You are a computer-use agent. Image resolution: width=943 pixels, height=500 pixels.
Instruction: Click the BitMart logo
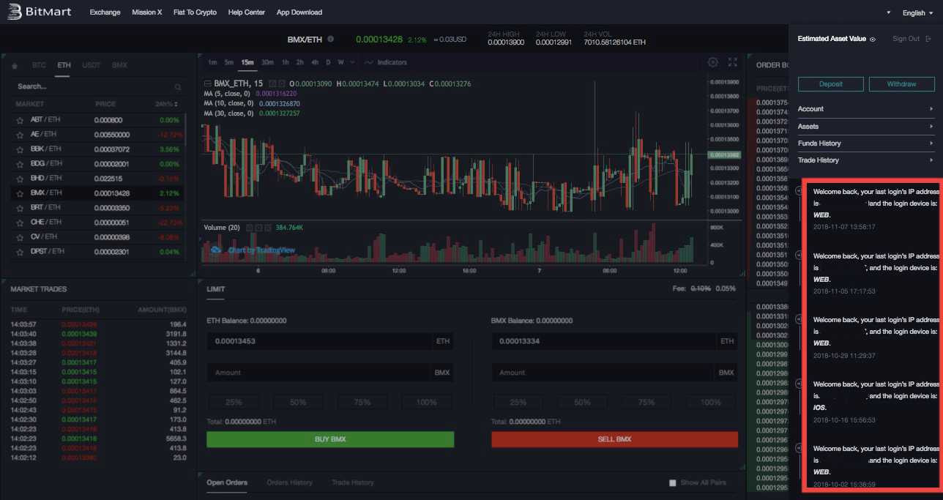click(x=38, y=12)
